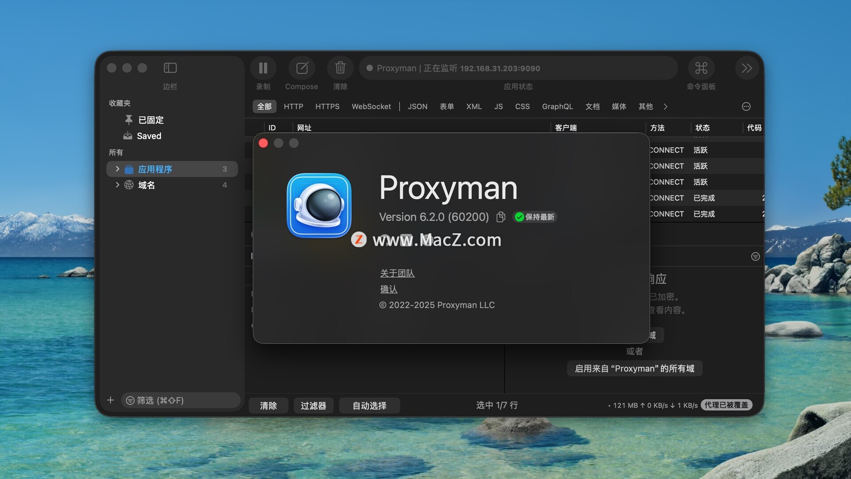Open the Compose request tool
This screenshot has width=851, height=479.
(302, 68)
